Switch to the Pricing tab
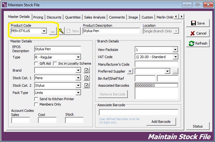Screen dimensions: 215x142 point(38,17)
